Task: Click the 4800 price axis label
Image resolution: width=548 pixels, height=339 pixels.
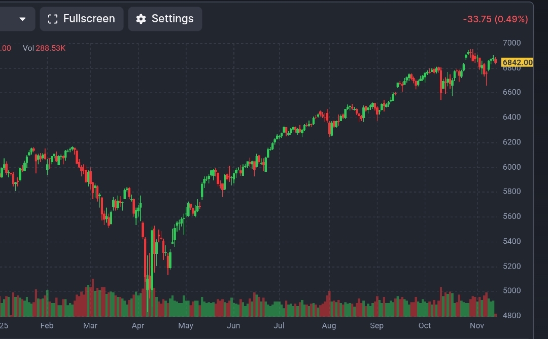Action: (511, 316)
